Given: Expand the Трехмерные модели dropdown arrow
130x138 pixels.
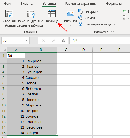Looking at the screenshot, I should (119, 24).
